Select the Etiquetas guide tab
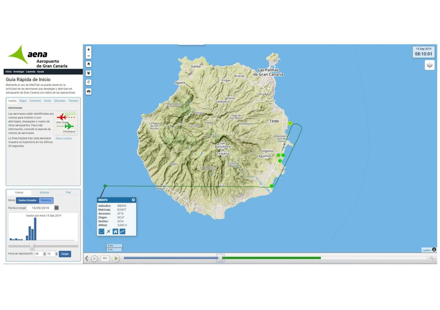440x310 pixels. tap(60, 101)
